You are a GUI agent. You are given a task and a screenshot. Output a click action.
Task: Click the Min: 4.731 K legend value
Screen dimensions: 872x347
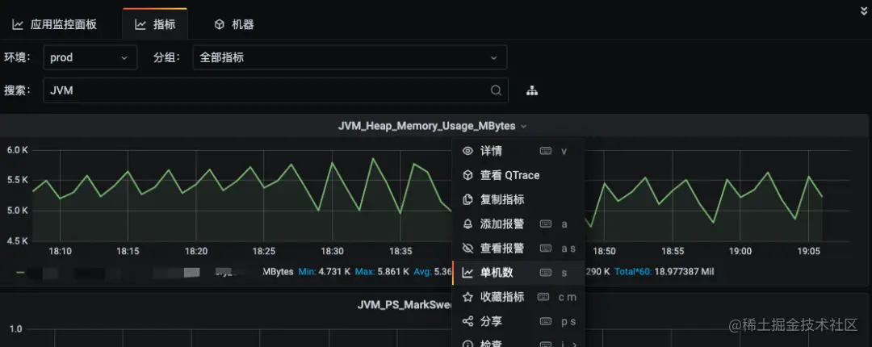[x=324, y=272]
